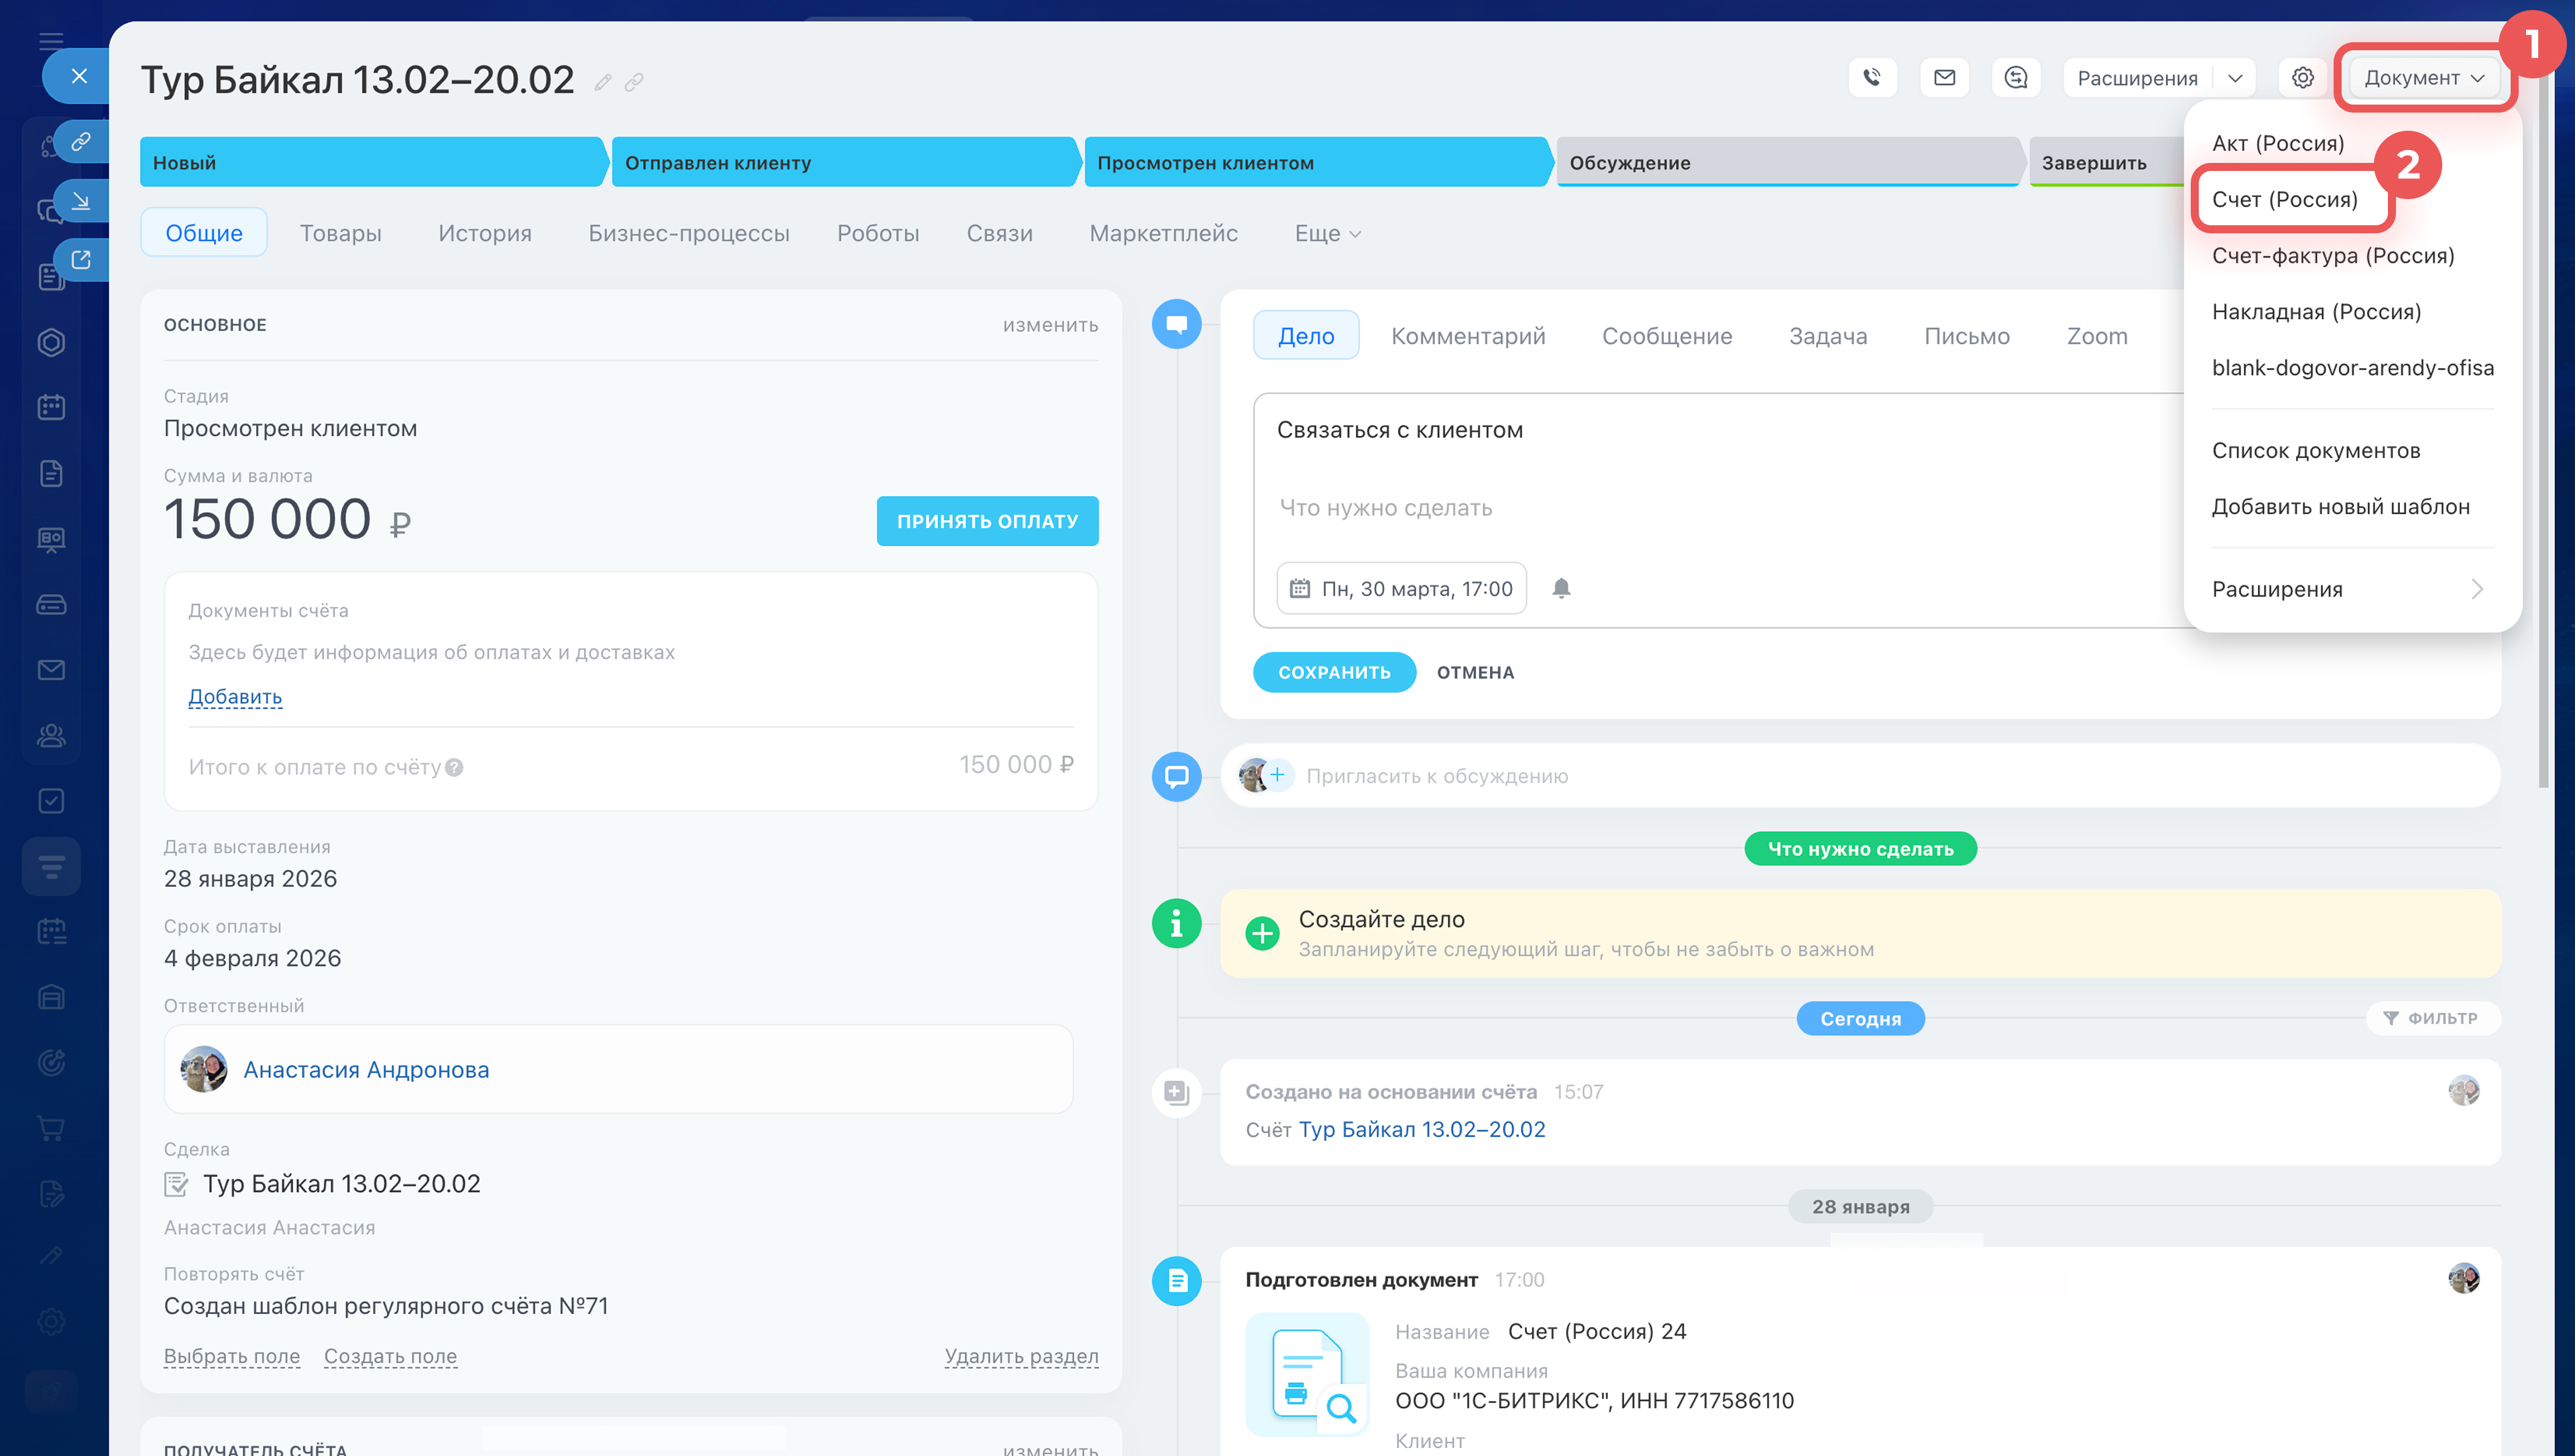Expand the Расширения dropdown arrow in header

point(2235,77)
